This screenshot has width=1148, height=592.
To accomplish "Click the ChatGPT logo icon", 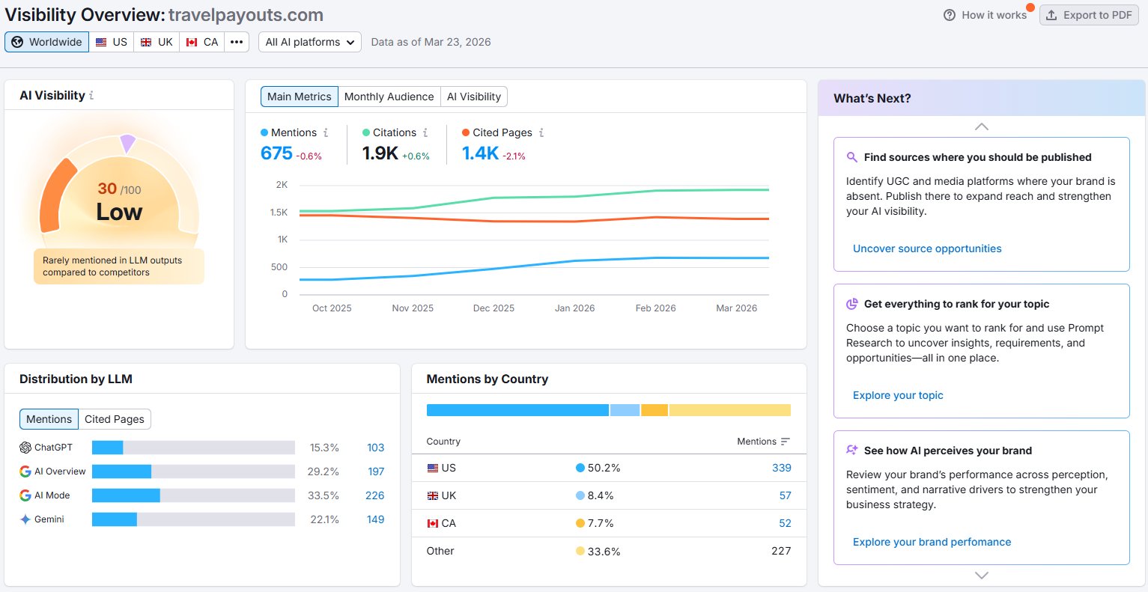I will (x=25, y=448).
